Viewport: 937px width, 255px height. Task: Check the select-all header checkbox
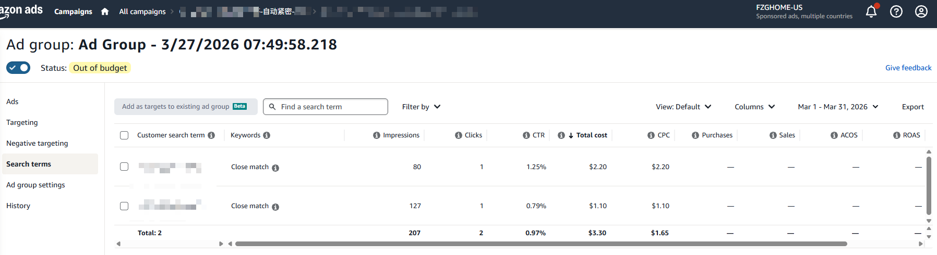coord(124,135)
